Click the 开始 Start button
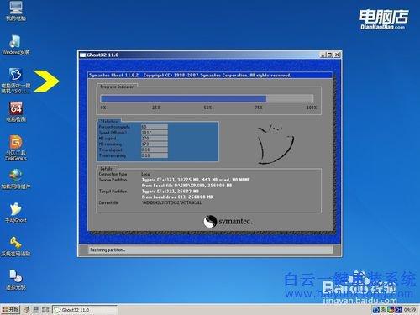 pos(10,310)
